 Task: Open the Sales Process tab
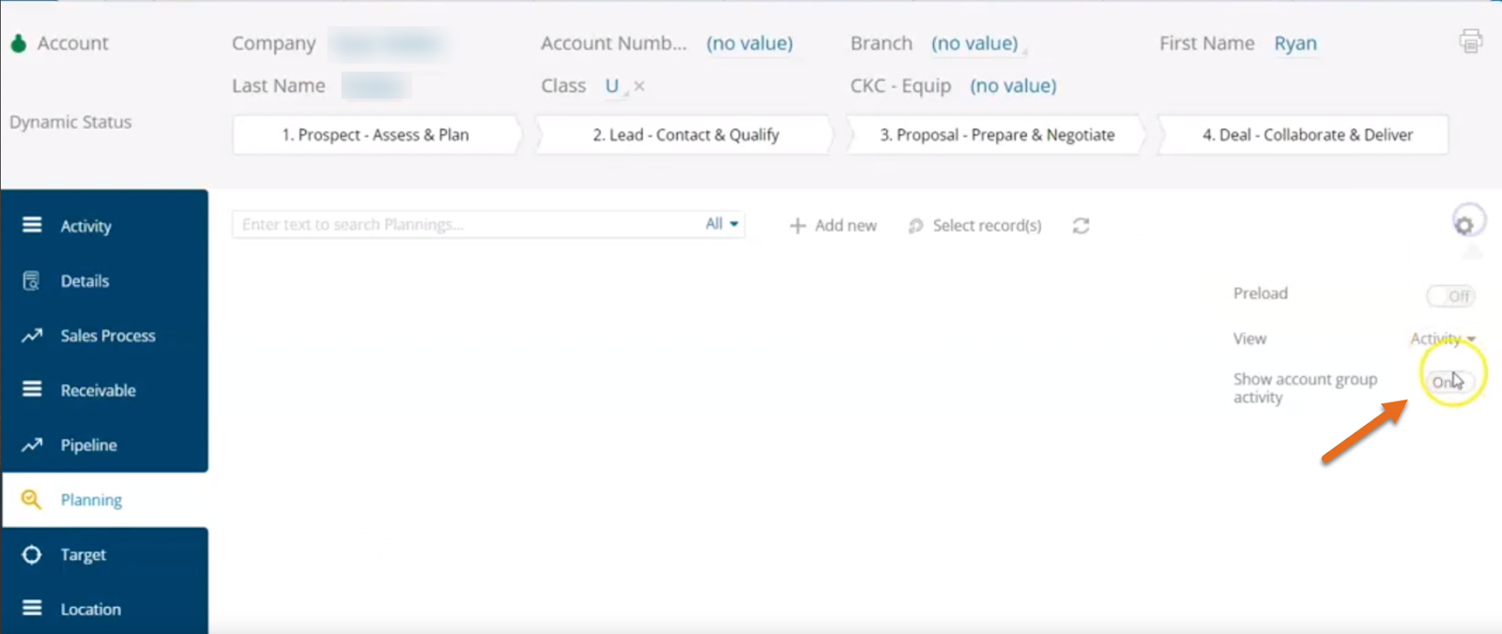pos(107,336)
